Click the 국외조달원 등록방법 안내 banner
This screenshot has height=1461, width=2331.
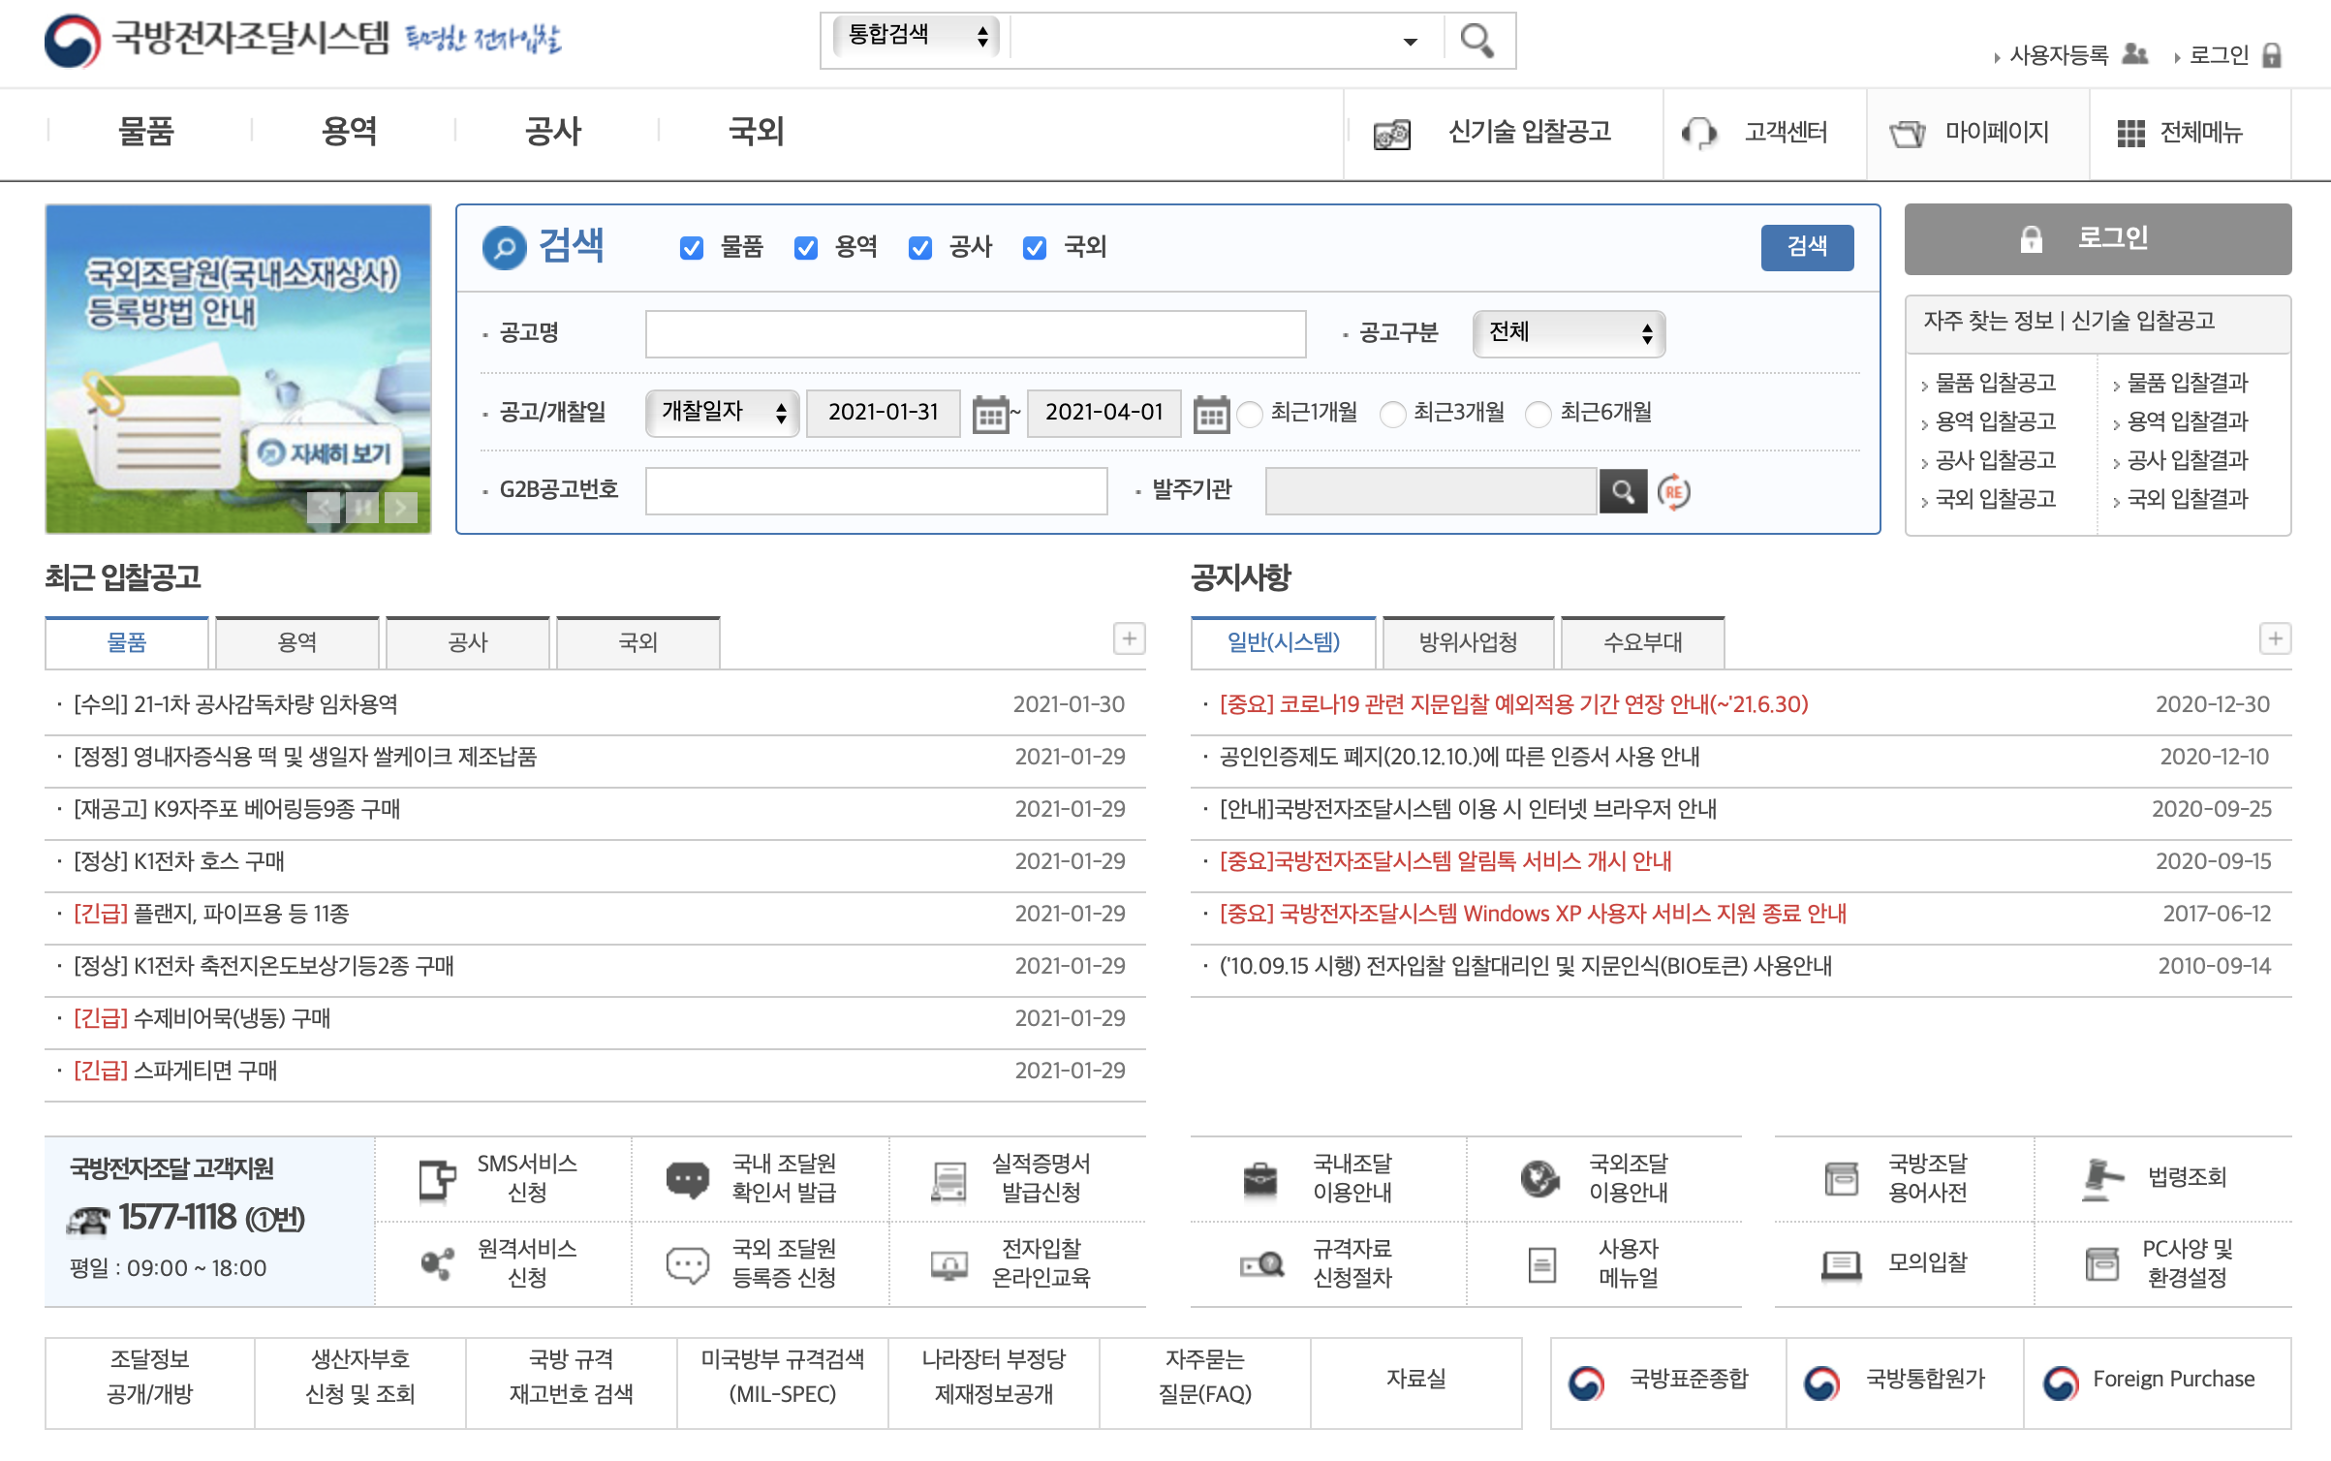pos(238,368)
